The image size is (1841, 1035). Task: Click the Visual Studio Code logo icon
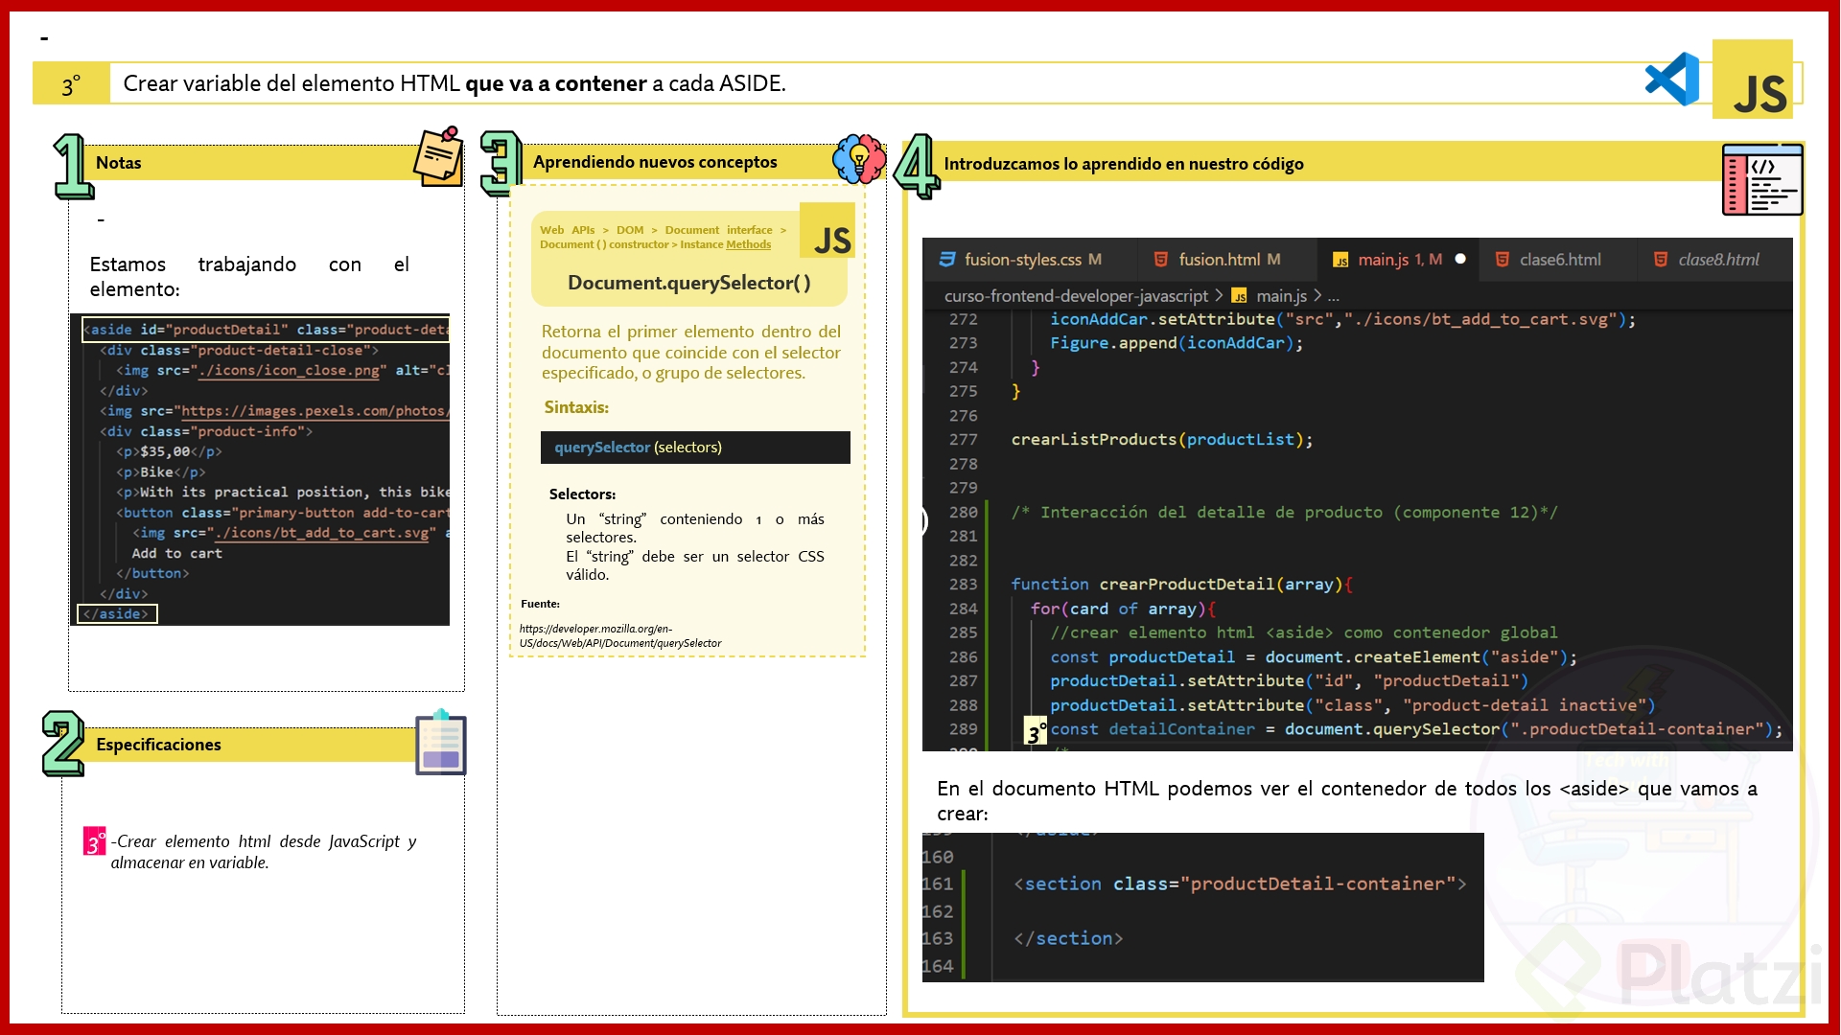(1672, 80)
